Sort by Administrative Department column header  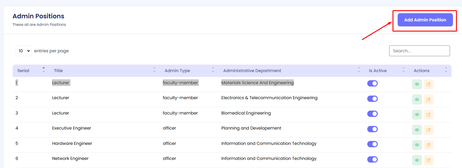pos(252,71)
